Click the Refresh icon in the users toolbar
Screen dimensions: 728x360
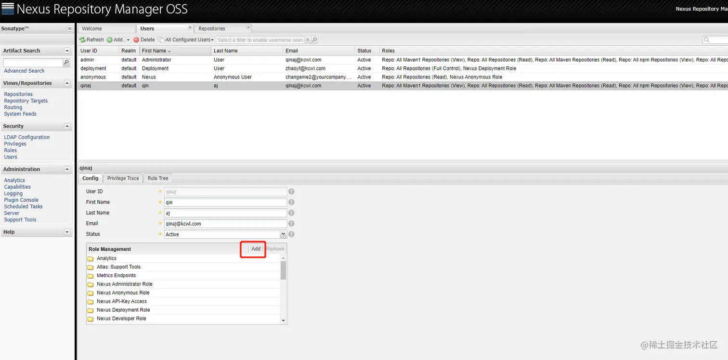(82, 40)
